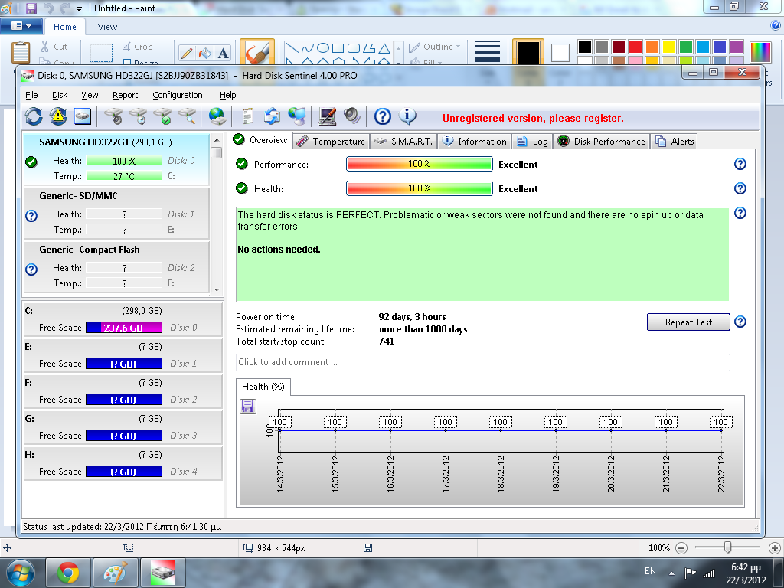Click Cut in the Paint ribbon
Screen dimensions: 784x588
pyautogui.click(x=54, y=47)
